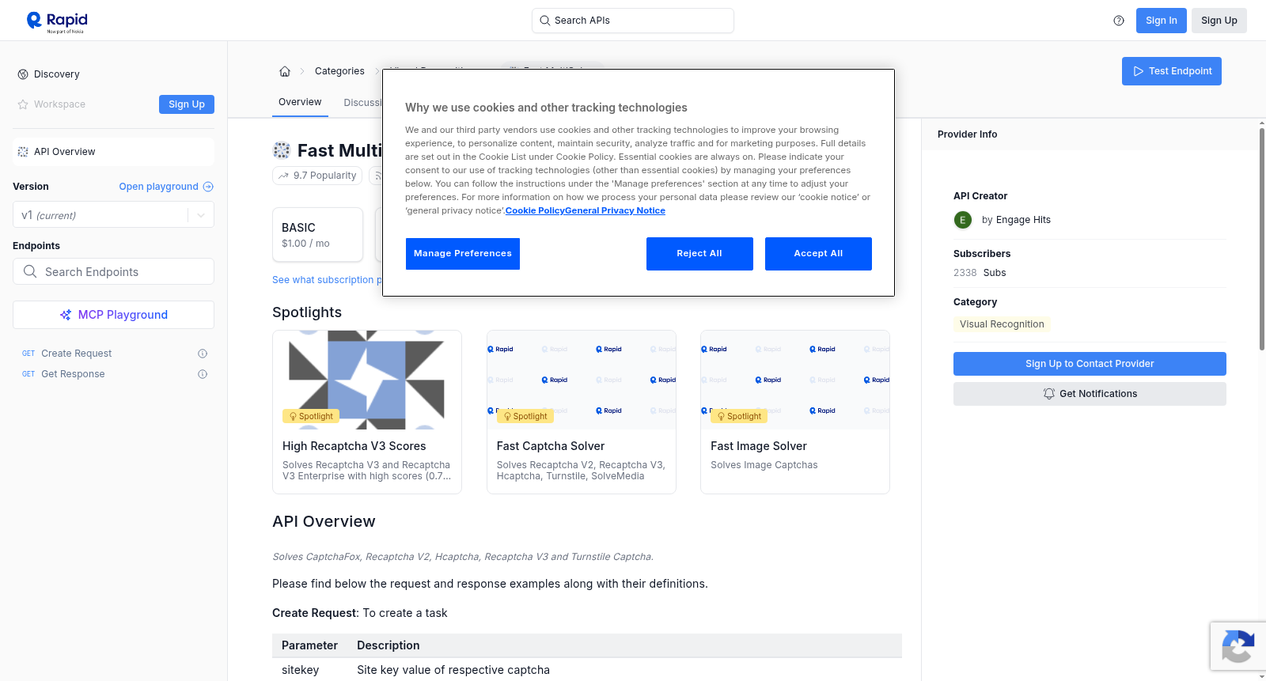The height and width of the screenshot is (681, 1266).
Task: Open the Fast Image Solver spotlight thumbnail
Action: click(x=795, y=380)
